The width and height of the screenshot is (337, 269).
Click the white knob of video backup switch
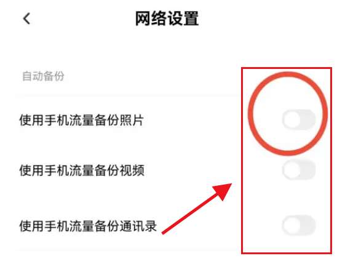tap(291, 170)
